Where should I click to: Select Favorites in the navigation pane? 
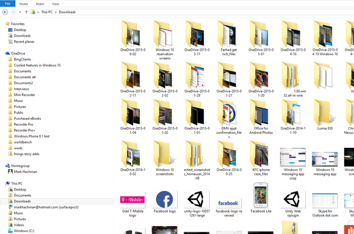click(18, 24)
